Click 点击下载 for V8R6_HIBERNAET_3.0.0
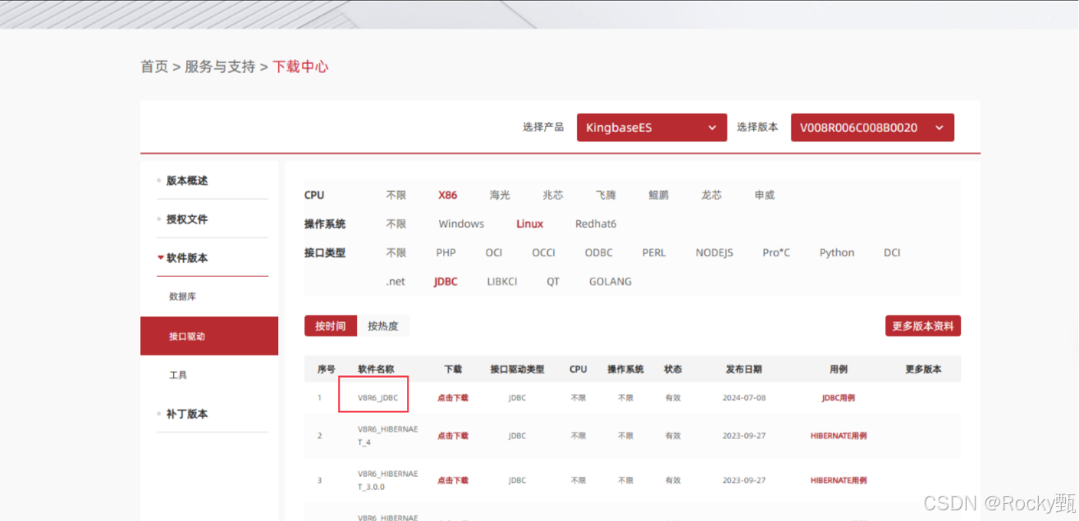This screenshot has width=1079, height=521. pos(453,480)
